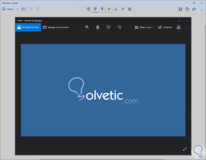Toggle fullscreen with diagonal arrows icon

(185, 149)
